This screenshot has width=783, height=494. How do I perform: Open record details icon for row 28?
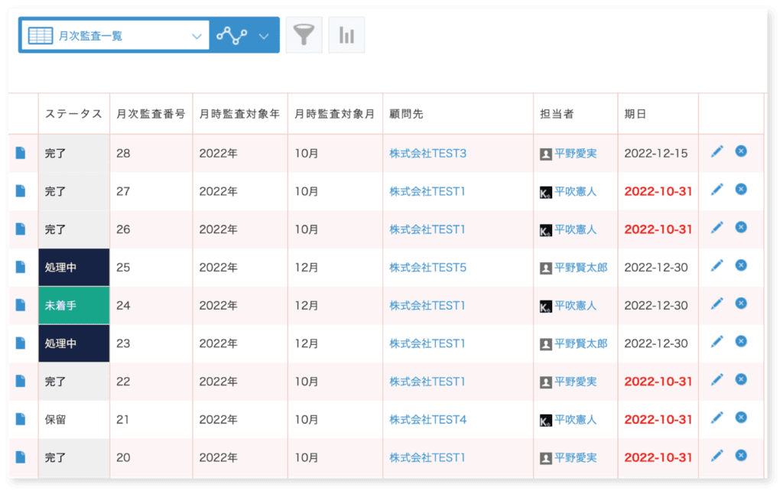click(x=21, y=153)
